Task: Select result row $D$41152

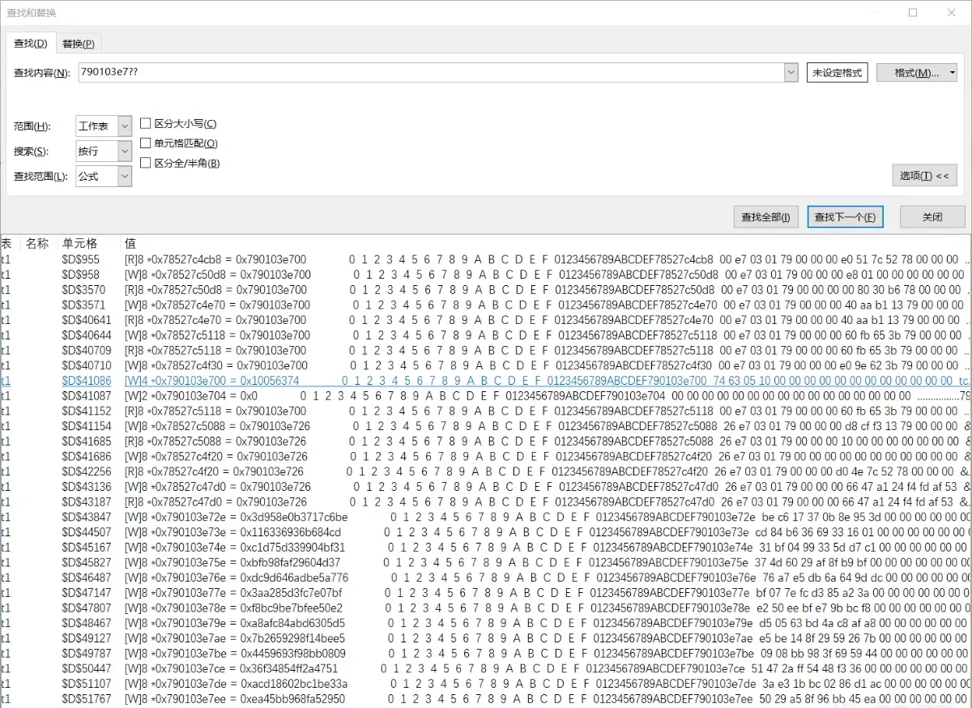Action: pyautogui.click(x=485, y=411)
